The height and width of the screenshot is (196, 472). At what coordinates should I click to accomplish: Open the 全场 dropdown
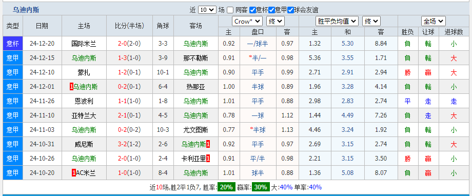coord(433,22)
